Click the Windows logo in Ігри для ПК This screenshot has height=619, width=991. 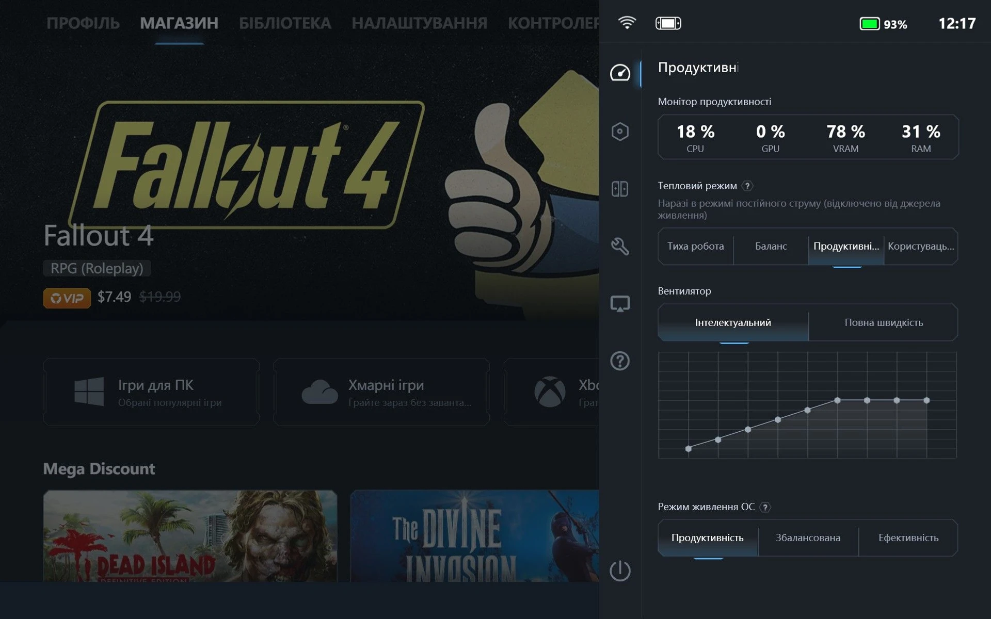89,391
